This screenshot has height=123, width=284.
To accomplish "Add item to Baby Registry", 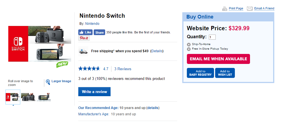I will click(200, 73).
